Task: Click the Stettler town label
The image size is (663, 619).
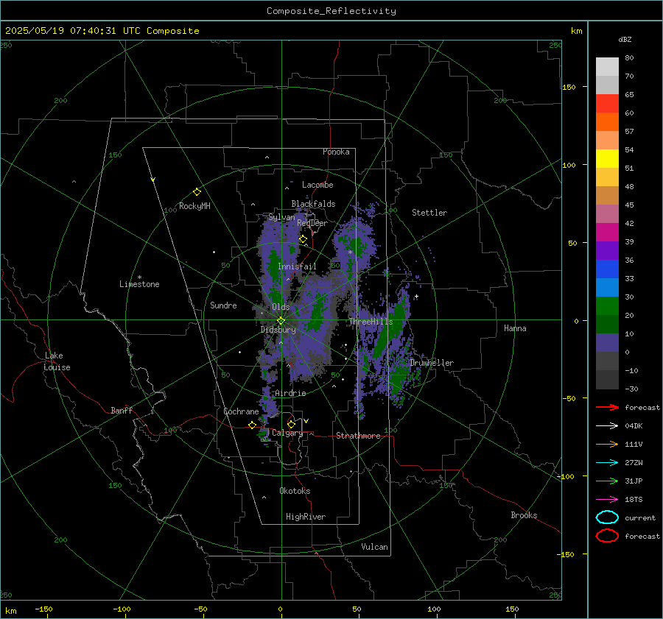Action: 429,213
